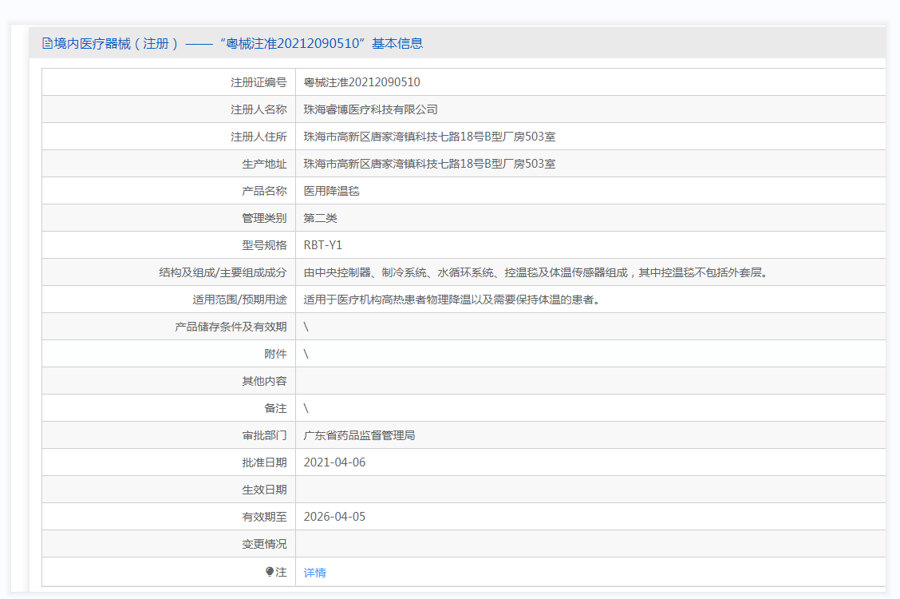
Task: Select product name 医用降温毯
Action: (x=332, y=191)
